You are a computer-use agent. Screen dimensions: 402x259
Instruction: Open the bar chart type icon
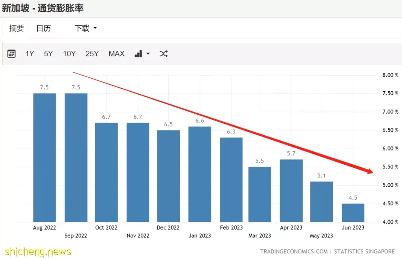click(x=138, y=54)
